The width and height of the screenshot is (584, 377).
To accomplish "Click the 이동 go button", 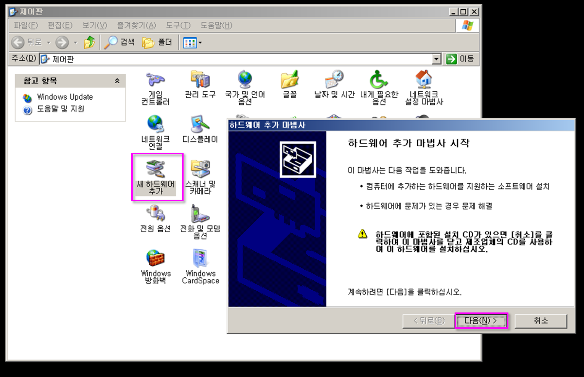I will (x=460, y=59).
